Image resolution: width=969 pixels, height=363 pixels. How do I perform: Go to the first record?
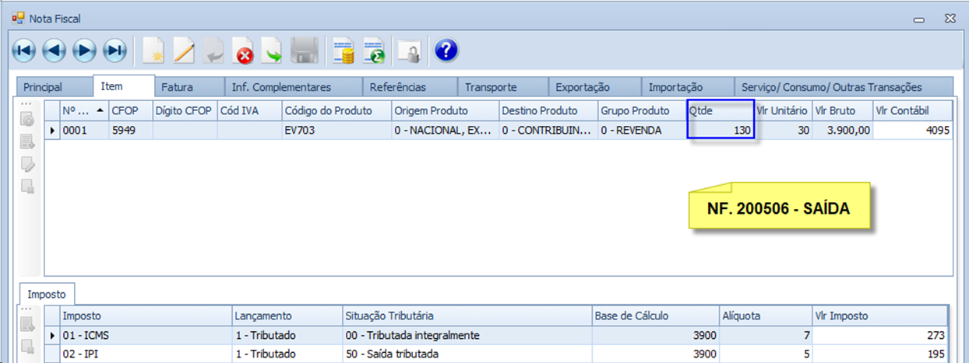coord(23,51)
